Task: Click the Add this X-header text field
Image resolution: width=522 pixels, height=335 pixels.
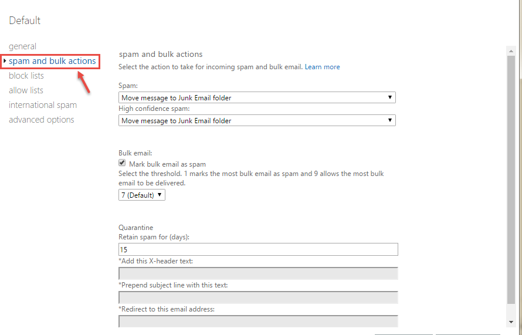Action: point(258,273)
